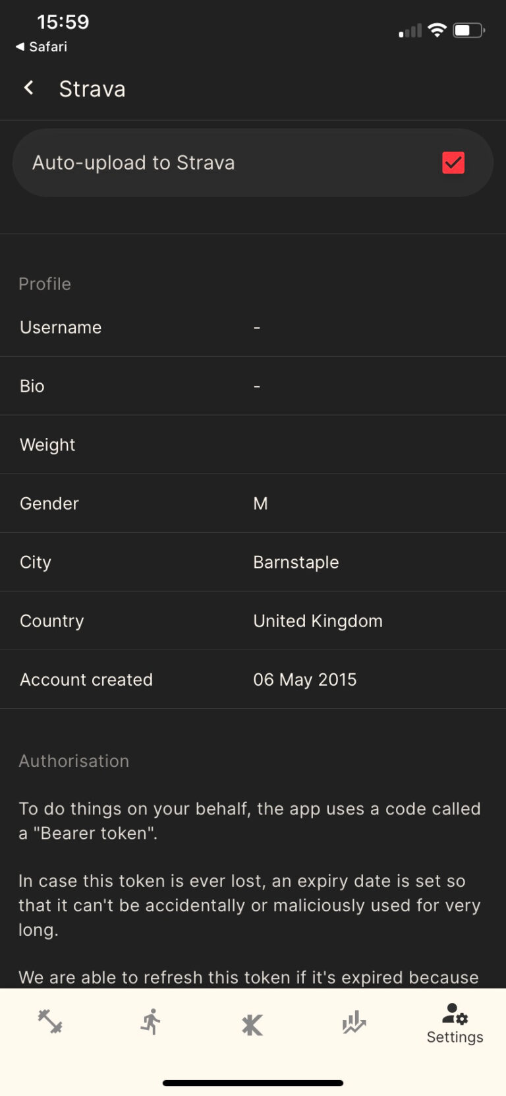Uncheck the Auto-upload to Strava checkbox
Screen dimensions: 506x1096
(x=453, y=163)
